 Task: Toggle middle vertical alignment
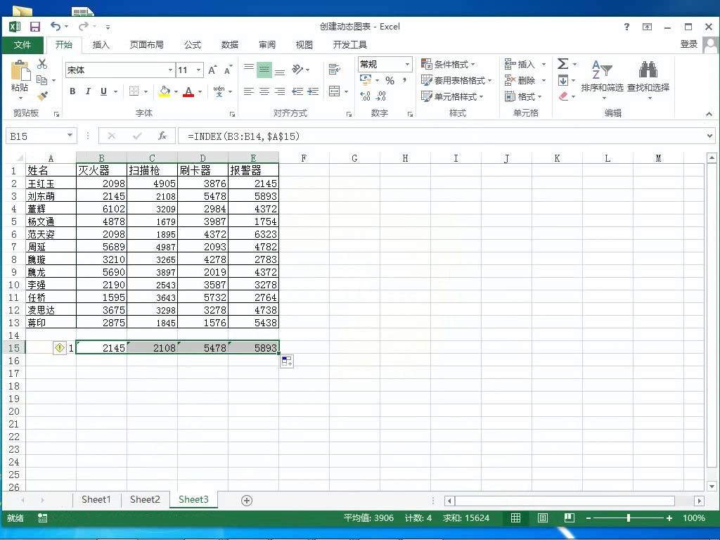[x=264, y=70]
